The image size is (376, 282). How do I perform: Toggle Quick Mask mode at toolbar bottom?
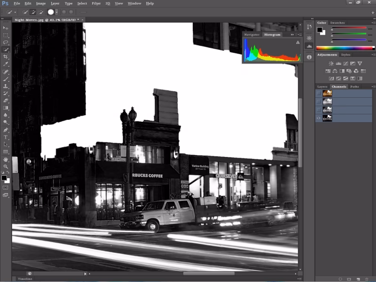(7, 187)
